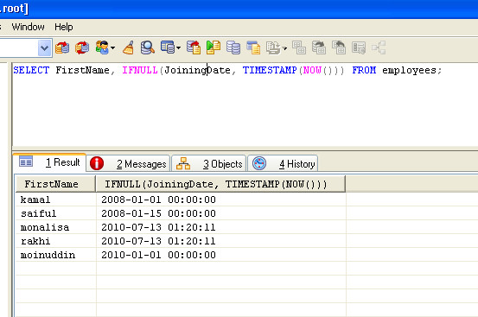
Task: Select rakhi's 2010-07-13 01:20:11 date cell
Action: pos(221,241)
